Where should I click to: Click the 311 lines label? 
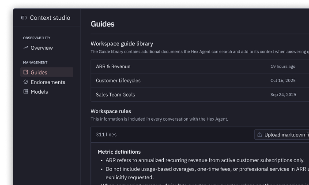(106, 134)
